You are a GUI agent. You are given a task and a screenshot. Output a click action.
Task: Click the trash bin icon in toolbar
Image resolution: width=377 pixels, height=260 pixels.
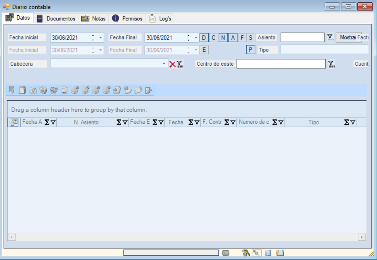(x=43, y=90)
